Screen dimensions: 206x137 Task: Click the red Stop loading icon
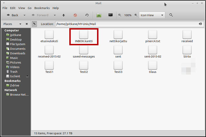point(75,15)
